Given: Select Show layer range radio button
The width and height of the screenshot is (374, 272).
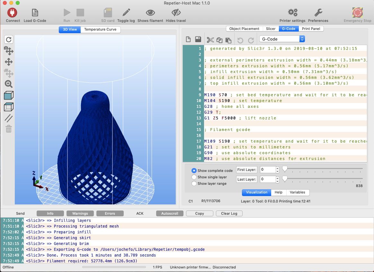Looking at the screenshot, I should point(194,183).
